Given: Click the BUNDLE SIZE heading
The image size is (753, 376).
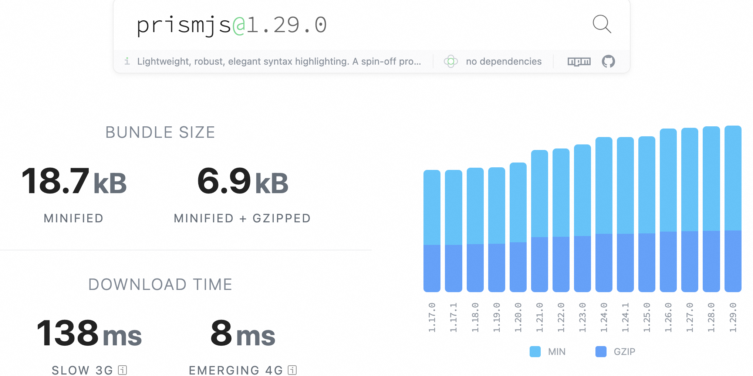Looking at the screenshot, I should (160, 132).
